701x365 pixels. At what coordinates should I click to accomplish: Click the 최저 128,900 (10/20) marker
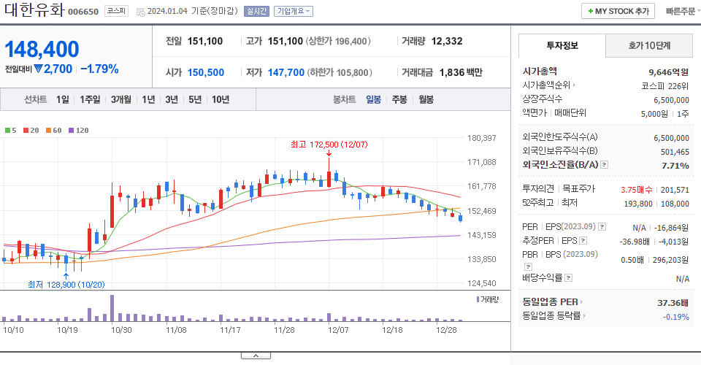tap(66, 285)
